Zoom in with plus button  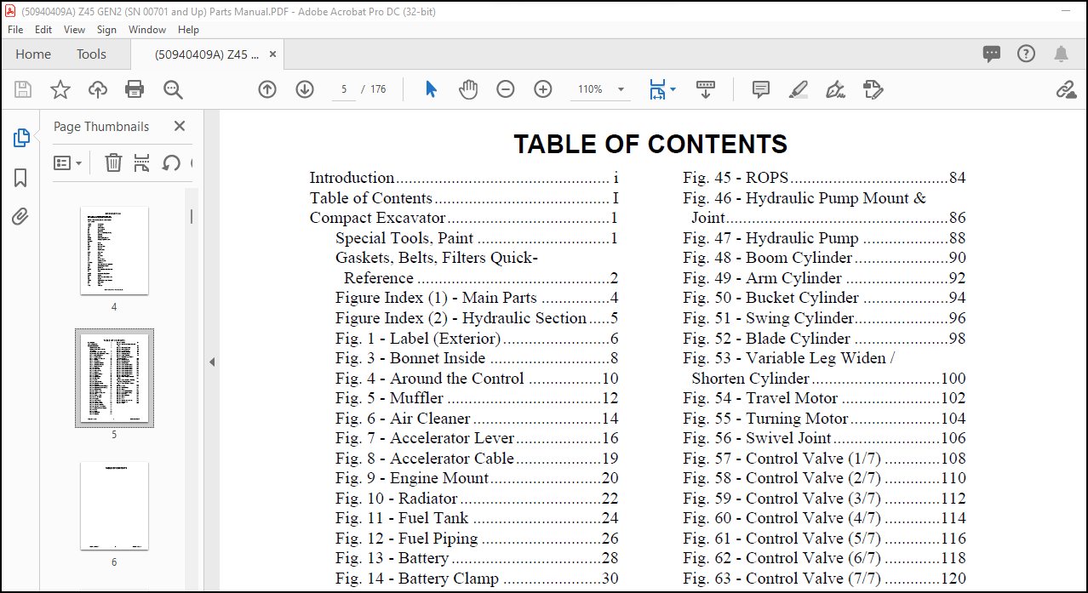[x=543, y=89]
